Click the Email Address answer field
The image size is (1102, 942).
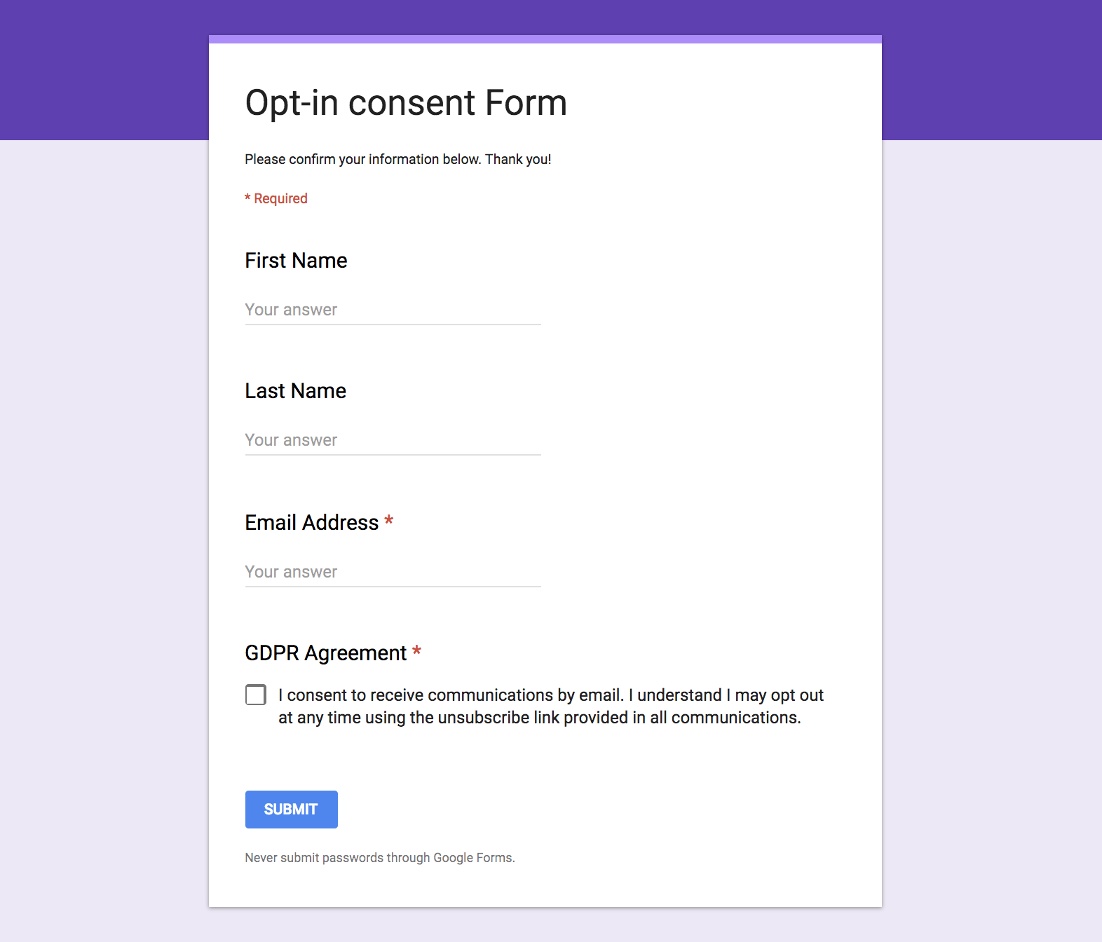(391, 573)
